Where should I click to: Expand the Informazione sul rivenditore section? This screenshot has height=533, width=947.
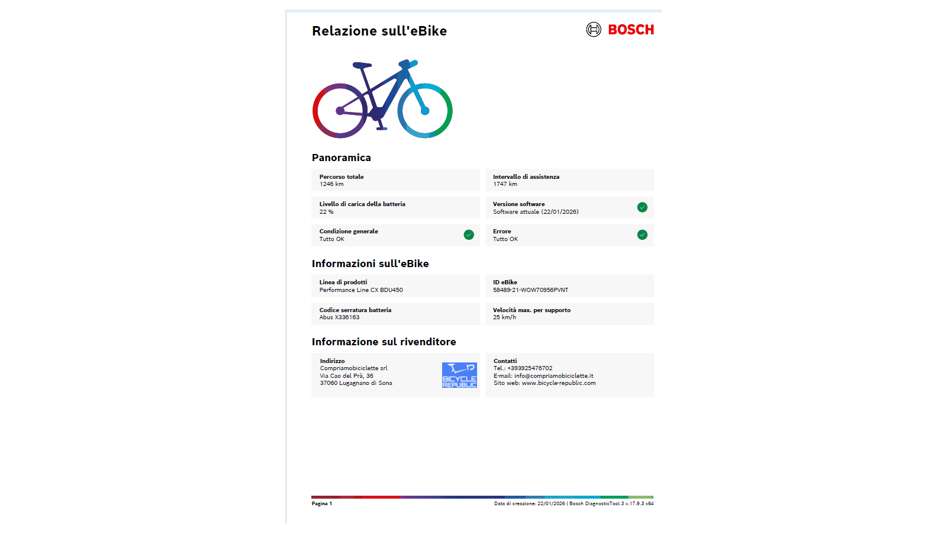tap(384, 342)
